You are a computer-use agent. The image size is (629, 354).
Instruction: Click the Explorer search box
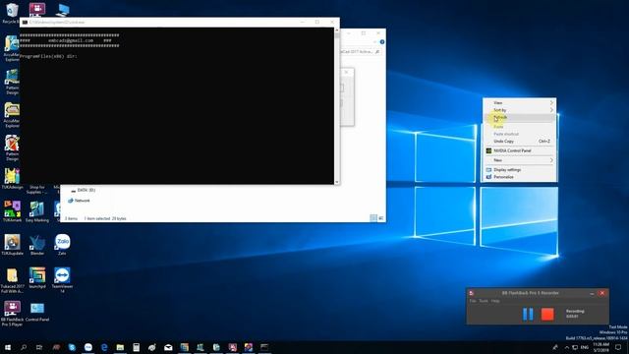coord(361,52)
